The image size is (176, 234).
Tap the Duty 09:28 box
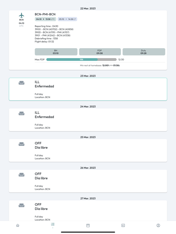tap(144, 52)
